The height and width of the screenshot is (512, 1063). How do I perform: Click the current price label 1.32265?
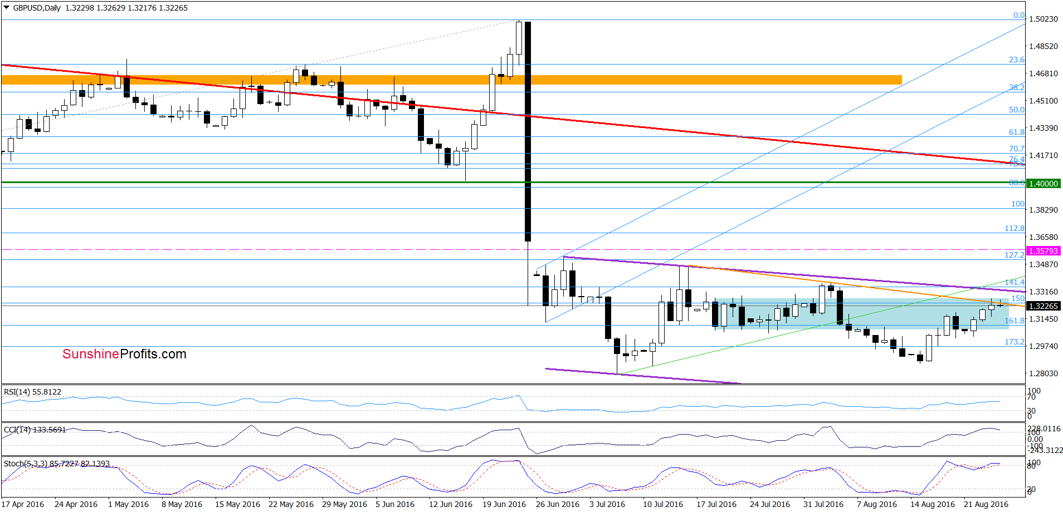pos(1043,306)
